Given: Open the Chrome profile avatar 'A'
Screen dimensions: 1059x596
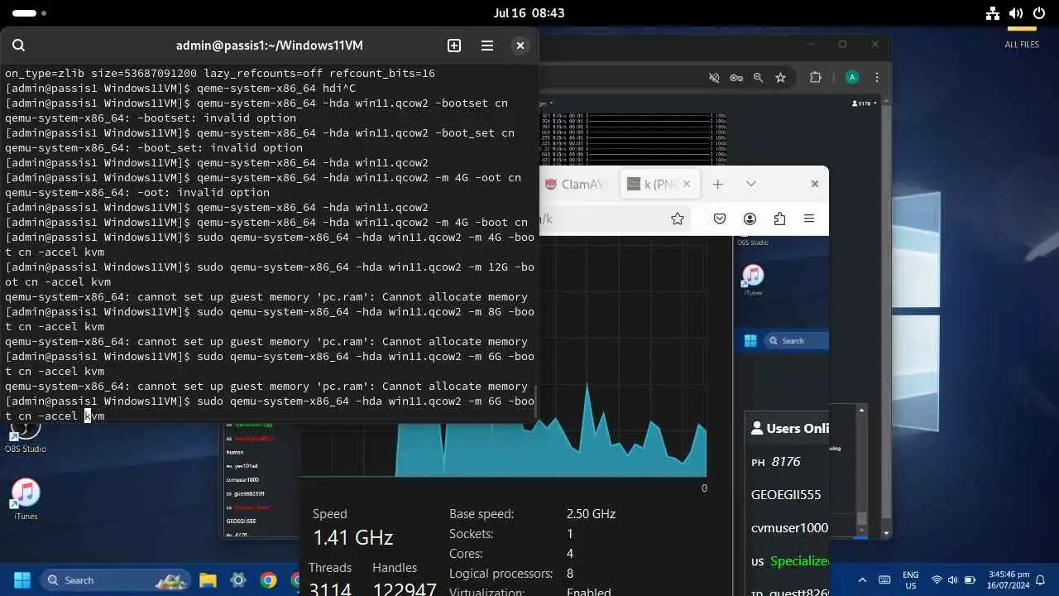Looking at the screenshot, I should (852, 78).
